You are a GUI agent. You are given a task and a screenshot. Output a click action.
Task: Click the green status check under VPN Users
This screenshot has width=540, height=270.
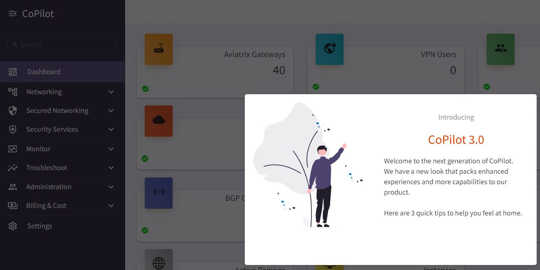coord(316,87)
